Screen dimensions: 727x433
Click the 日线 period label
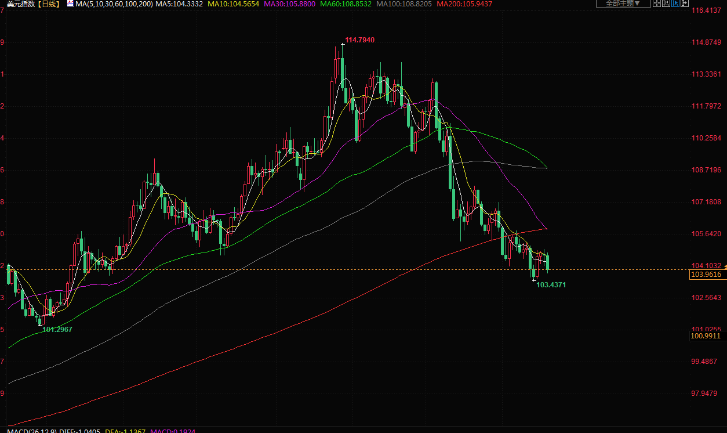(x=51, y=3)
